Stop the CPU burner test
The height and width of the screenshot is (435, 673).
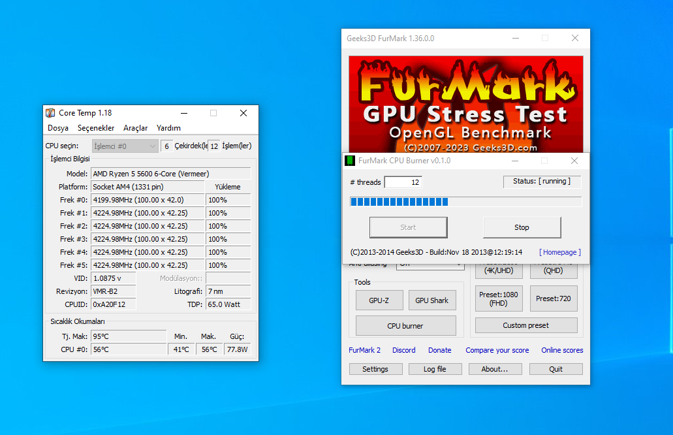522,227
